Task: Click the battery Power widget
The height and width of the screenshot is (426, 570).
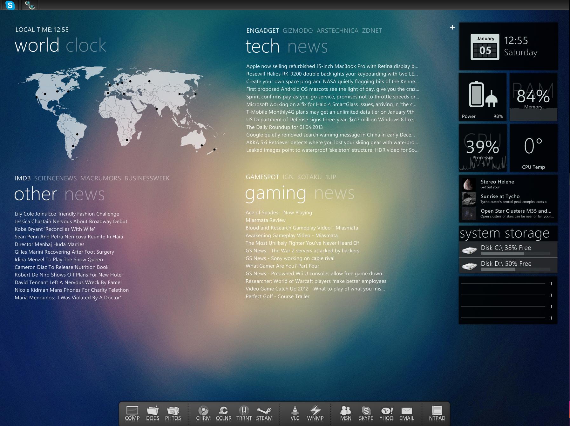Action: pyautogui.click(x=483, y=97)
